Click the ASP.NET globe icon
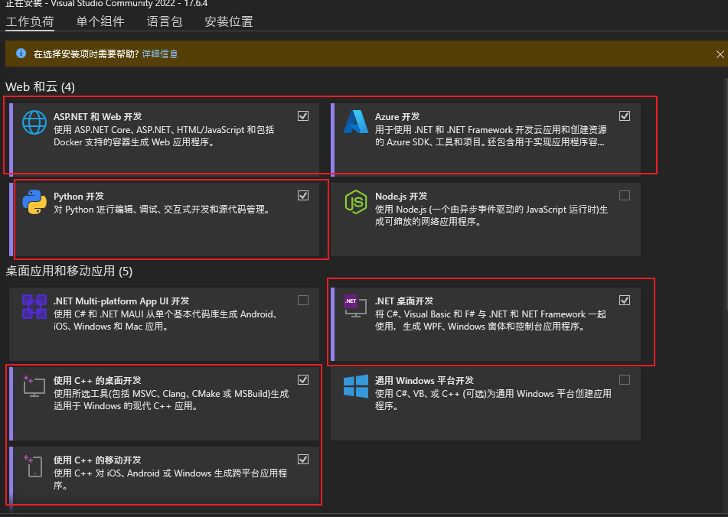728x517 pixels. click(x=34, y=122)
